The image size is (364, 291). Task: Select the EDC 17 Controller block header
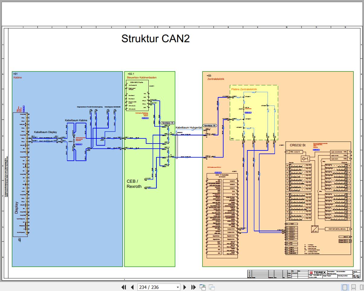click(x=221, y=176)
